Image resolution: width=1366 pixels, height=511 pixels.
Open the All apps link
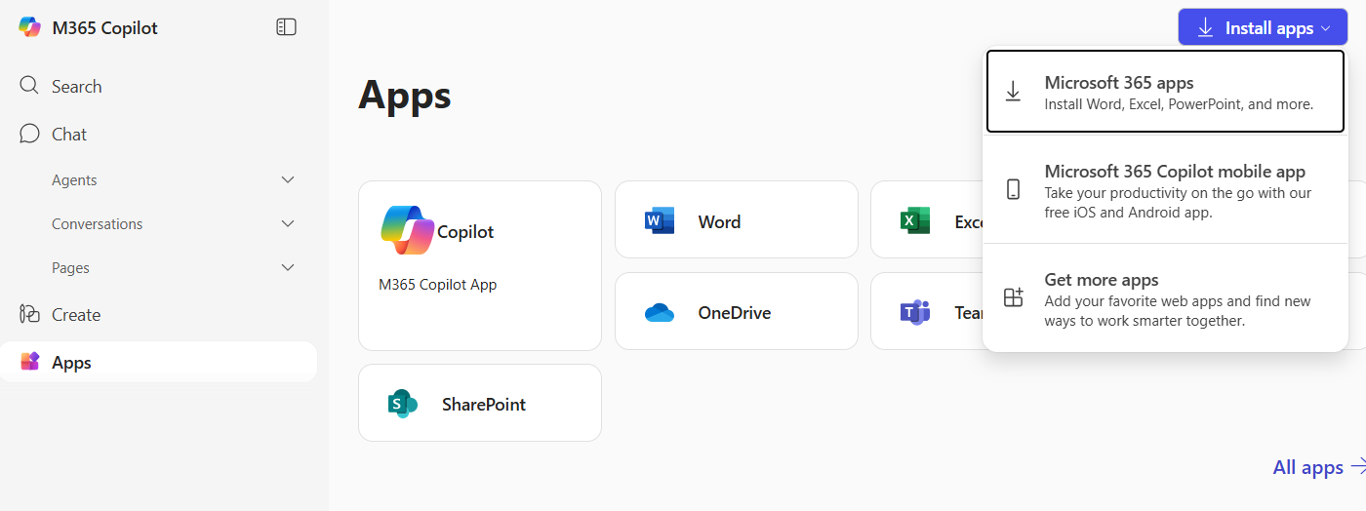1308,467
